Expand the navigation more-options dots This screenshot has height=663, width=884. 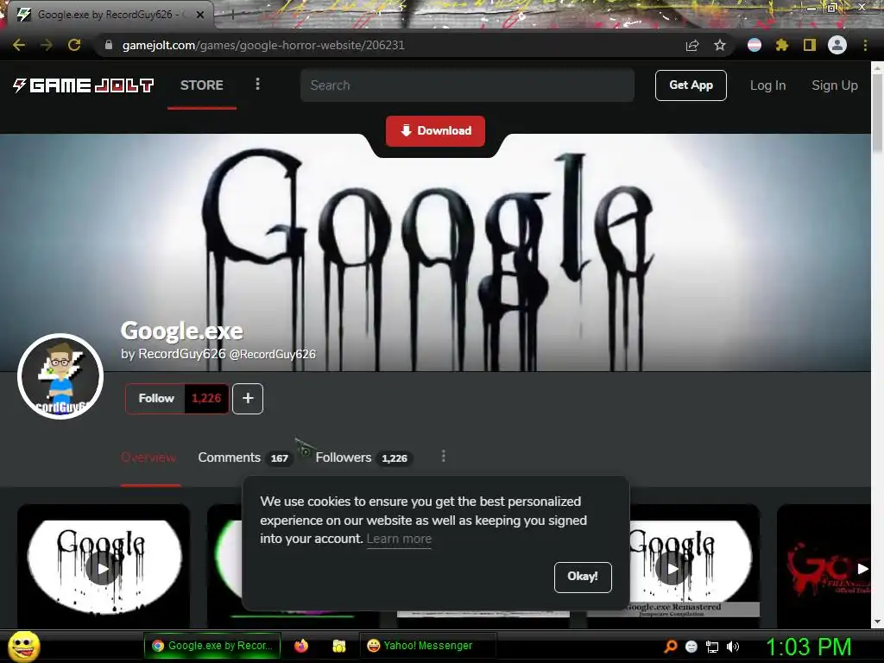pos(257,84)
